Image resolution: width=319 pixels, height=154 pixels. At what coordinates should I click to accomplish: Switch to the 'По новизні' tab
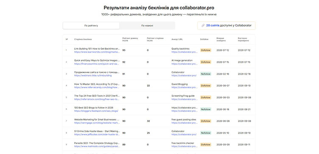tap(147, 25)
